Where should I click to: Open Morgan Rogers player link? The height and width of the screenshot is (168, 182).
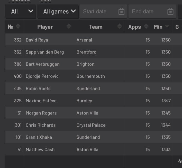click(x=41, y=113)
